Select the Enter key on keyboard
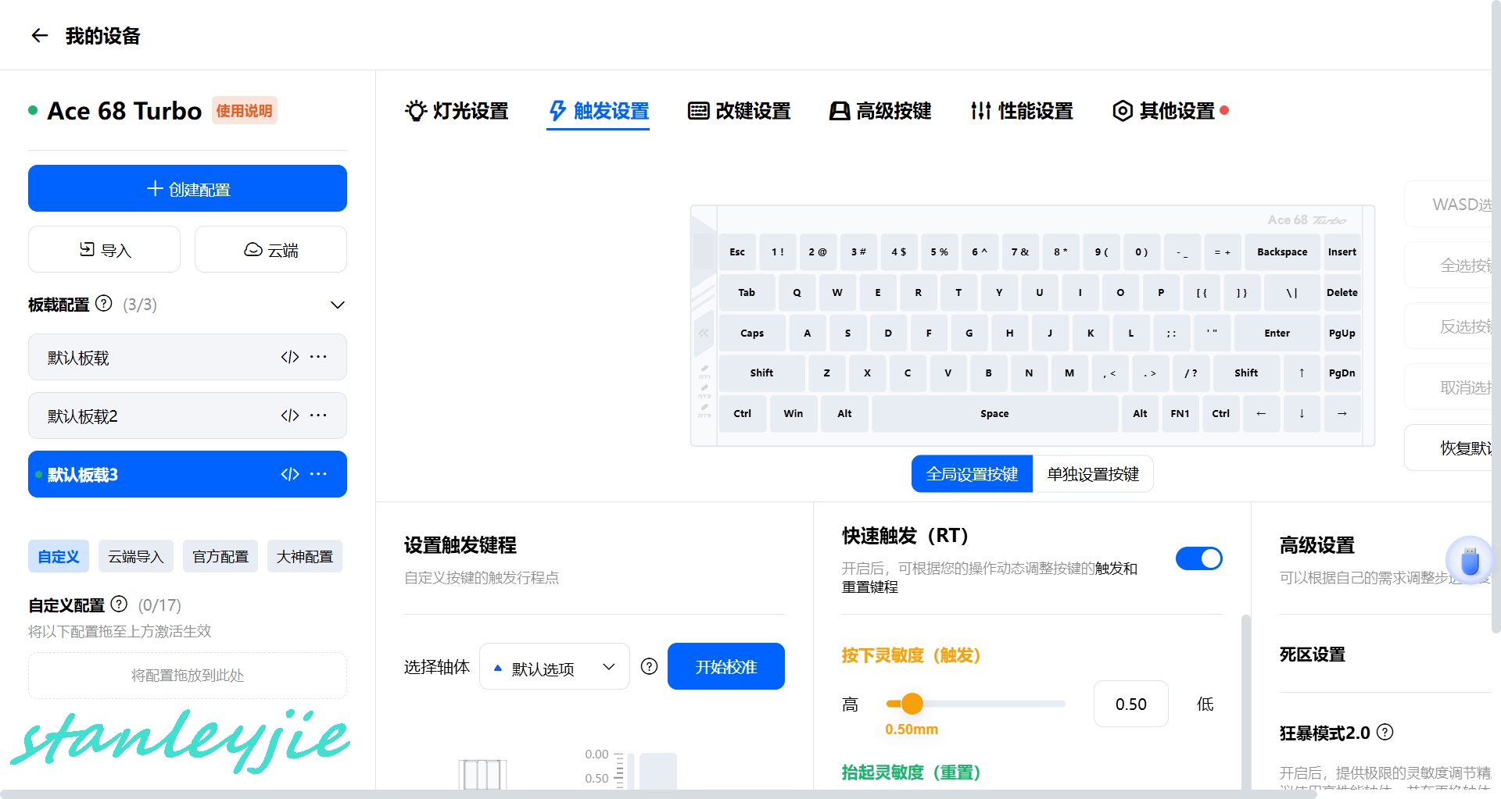Viewport: 1501px width, 799px height. pos(1277,334)
